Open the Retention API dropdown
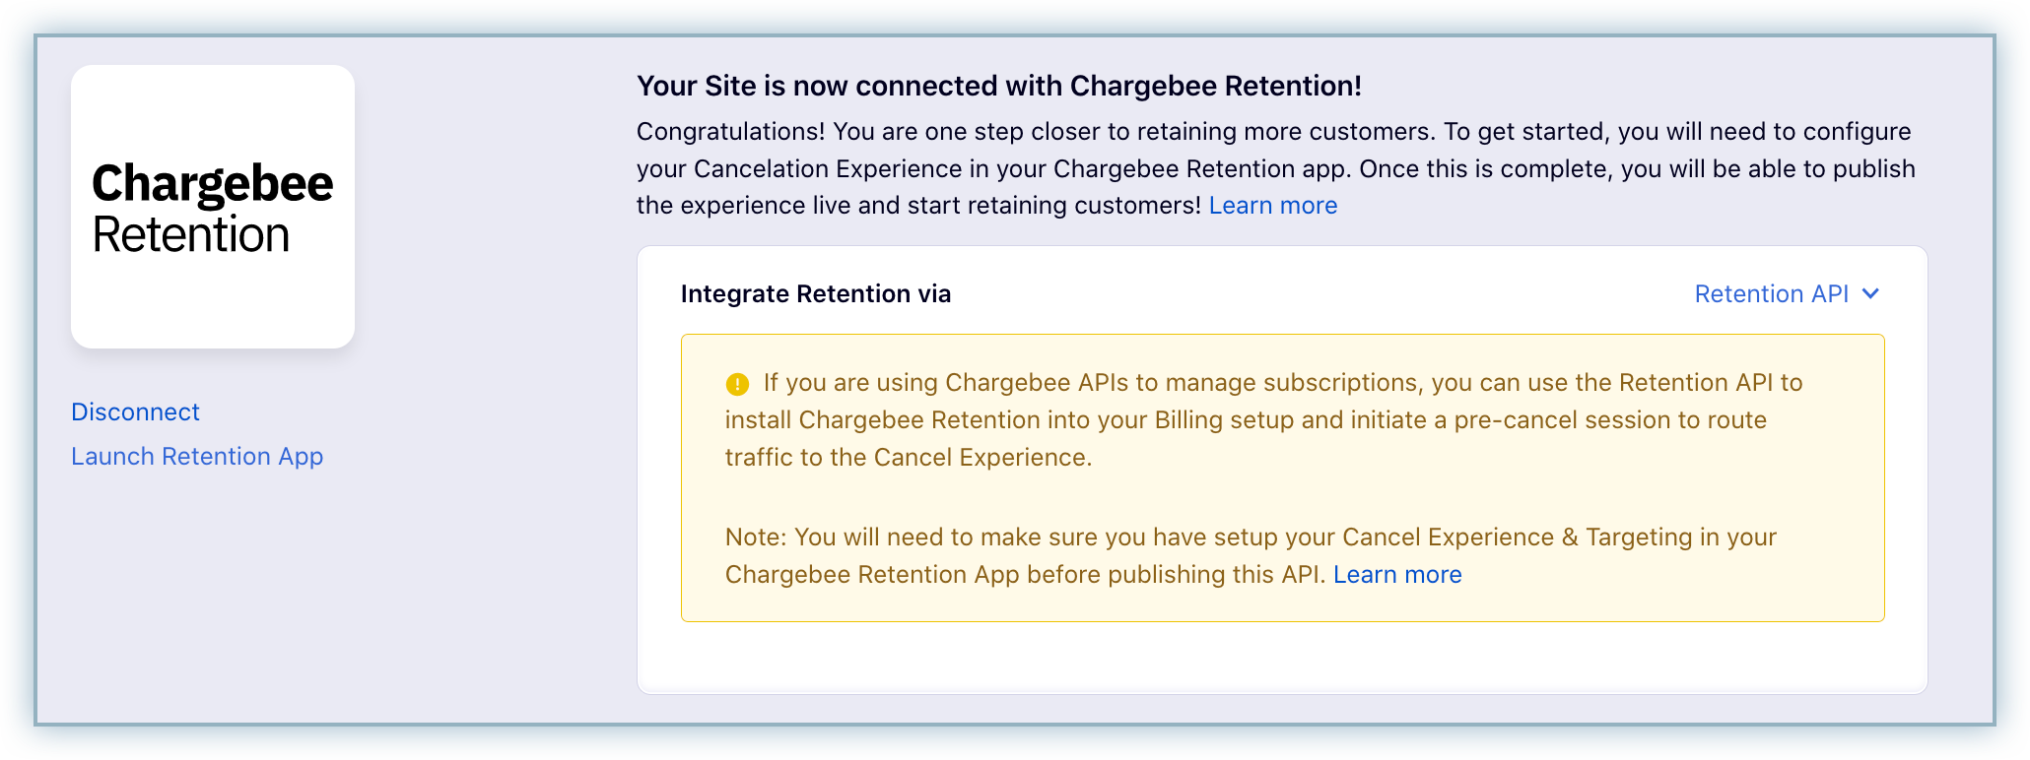This screenshot has height=760, width=2030. (1787, 293)
